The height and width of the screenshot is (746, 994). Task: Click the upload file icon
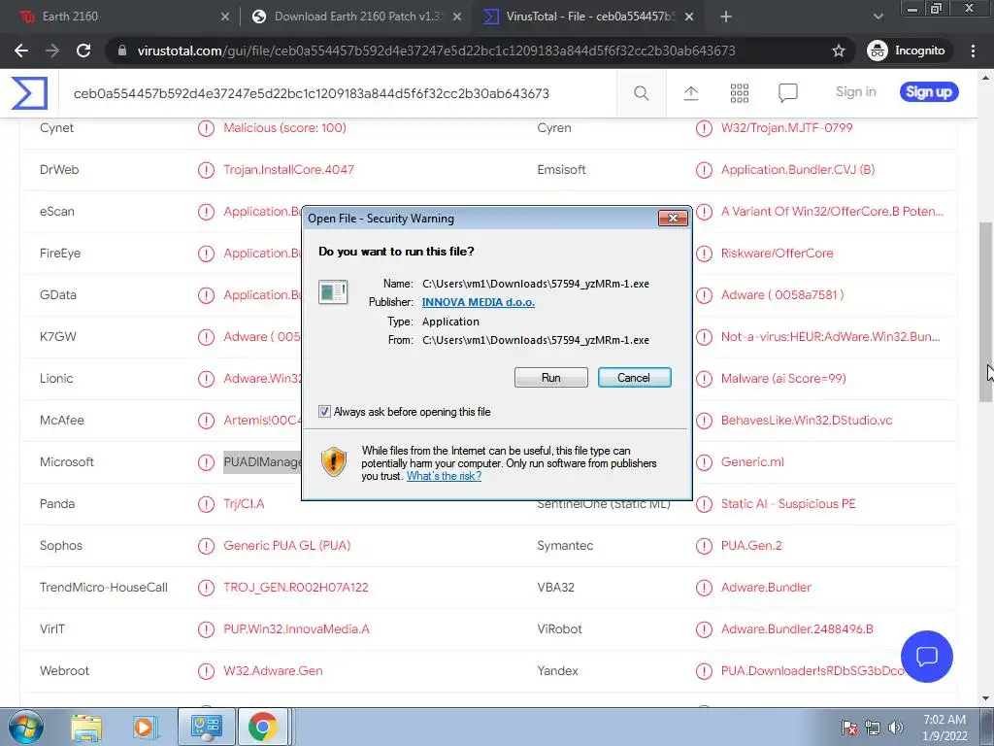coord(691,93)
